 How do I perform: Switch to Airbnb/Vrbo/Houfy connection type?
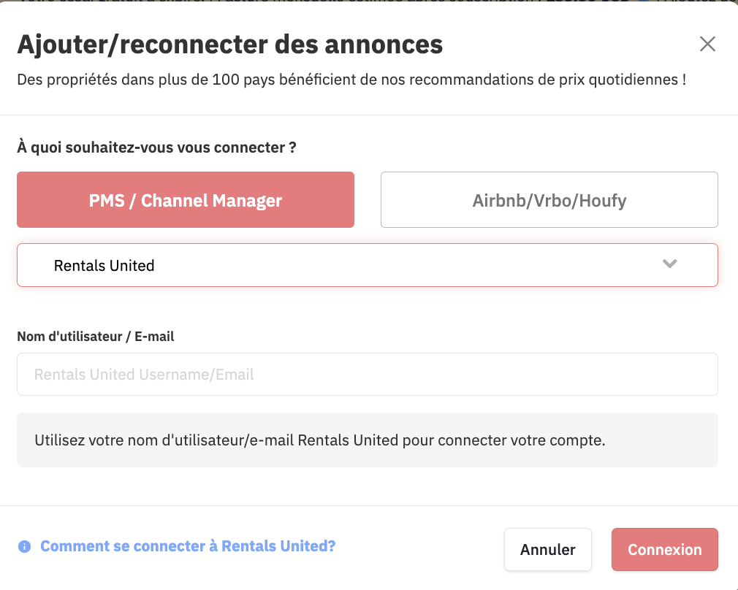[549, 200]
